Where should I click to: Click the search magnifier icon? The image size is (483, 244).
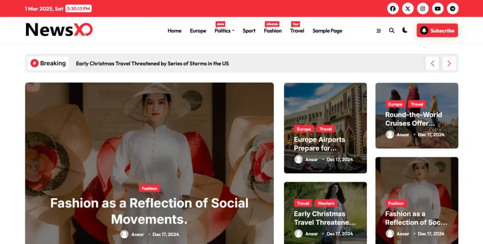pyautogui.click(x=392, y=31)
